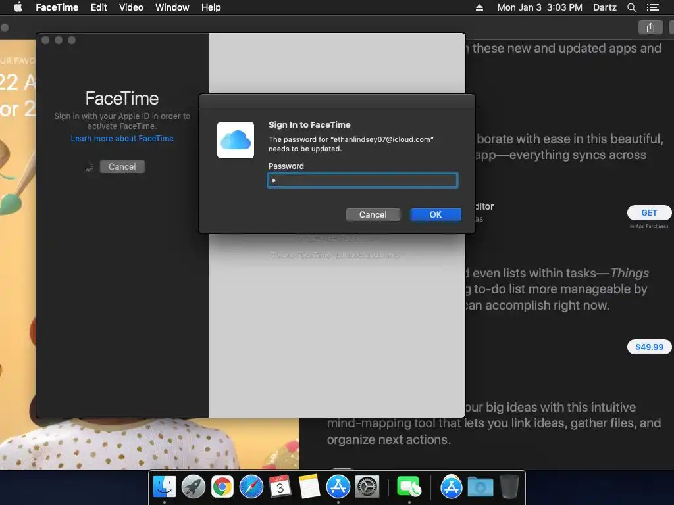Open Downloads folder in the Dock
Viewport: 674px width, 505px height.
[x=480, y=487]
